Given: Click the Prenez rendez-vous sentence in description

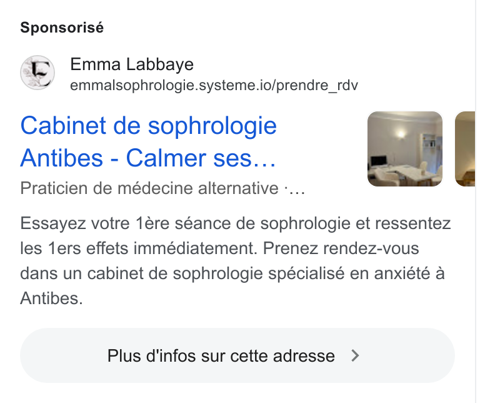Looking at the screenshot, I should [x=341, y=248].
